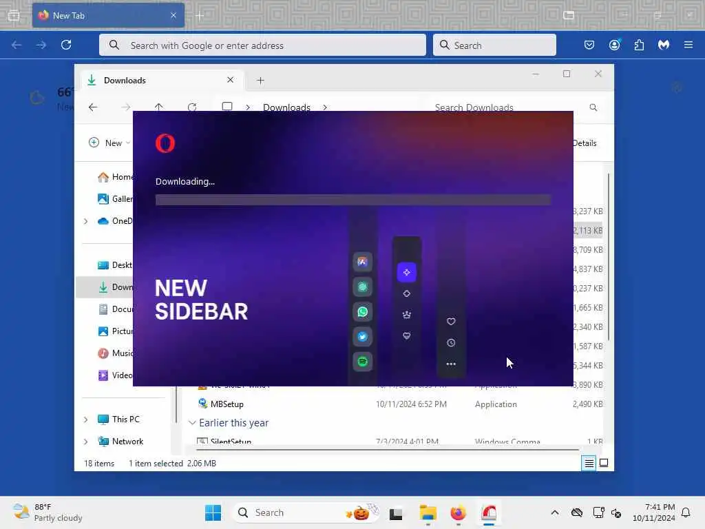Expand the chevron after Downloads breadcrumb

click(x=325, y=107)
